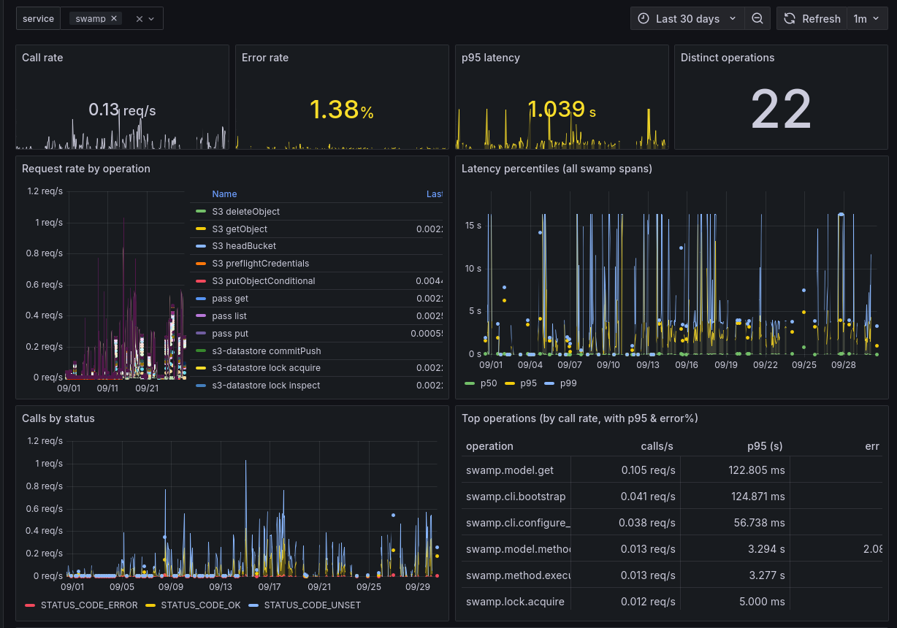
Task: Toggle the pass get series
Action: (230, 299)
